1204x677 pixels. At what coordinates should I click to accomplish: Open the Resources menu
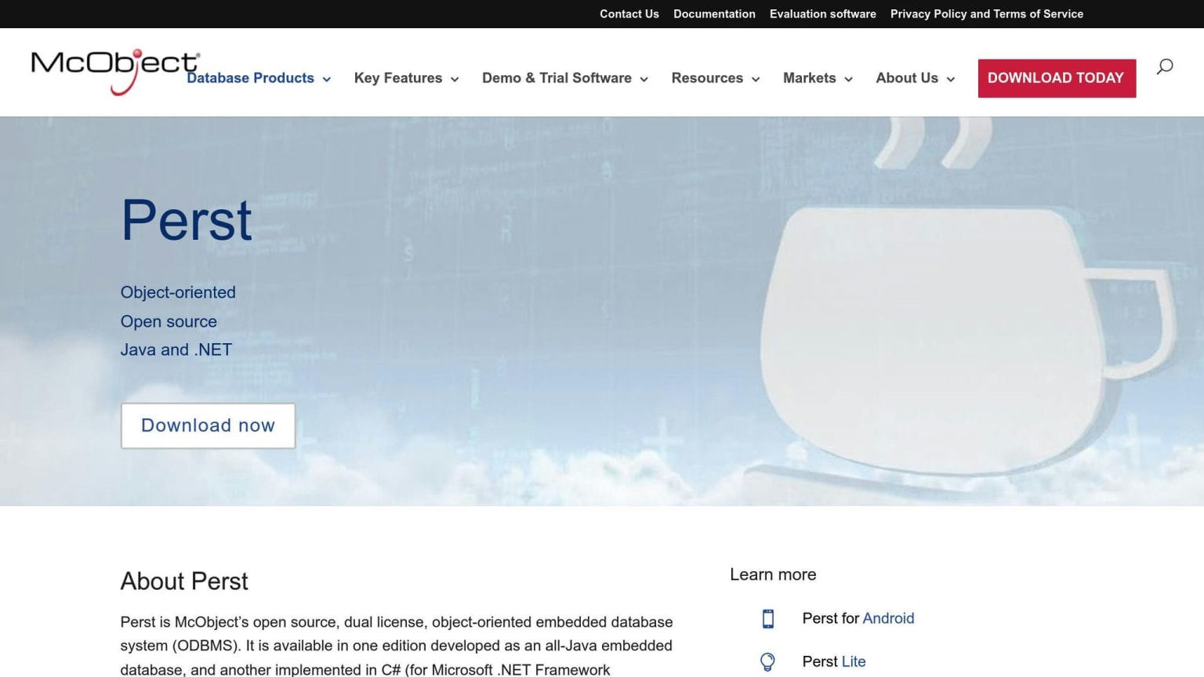(x=707, y=78)
